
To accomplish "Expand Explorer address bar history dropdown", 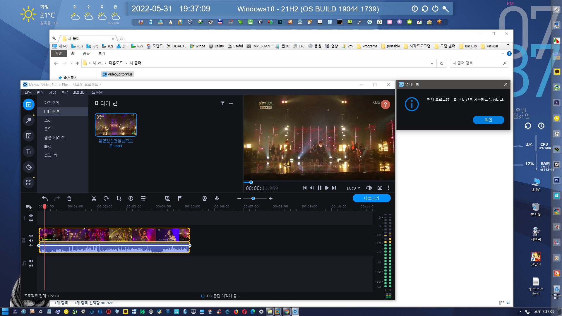I will click(x=432, y=63).
